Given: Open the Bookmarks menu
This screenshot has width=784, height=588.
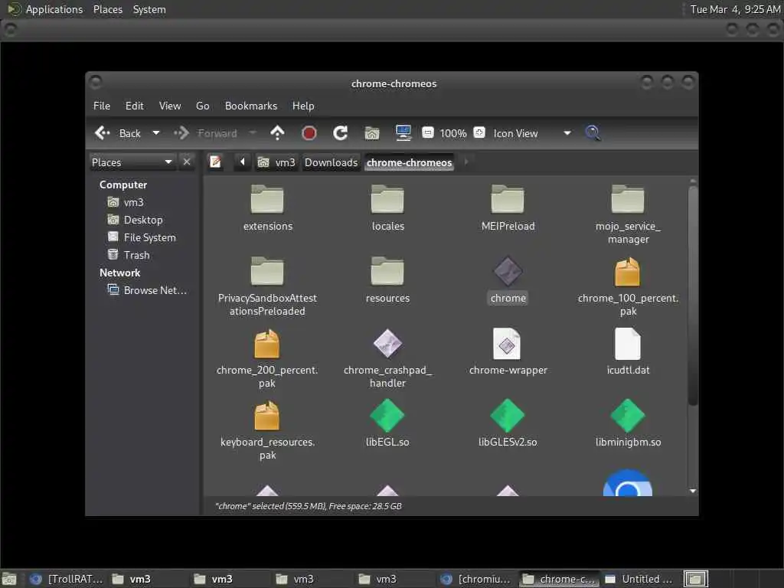Looking at the screenshot, I should pos(251,106).
